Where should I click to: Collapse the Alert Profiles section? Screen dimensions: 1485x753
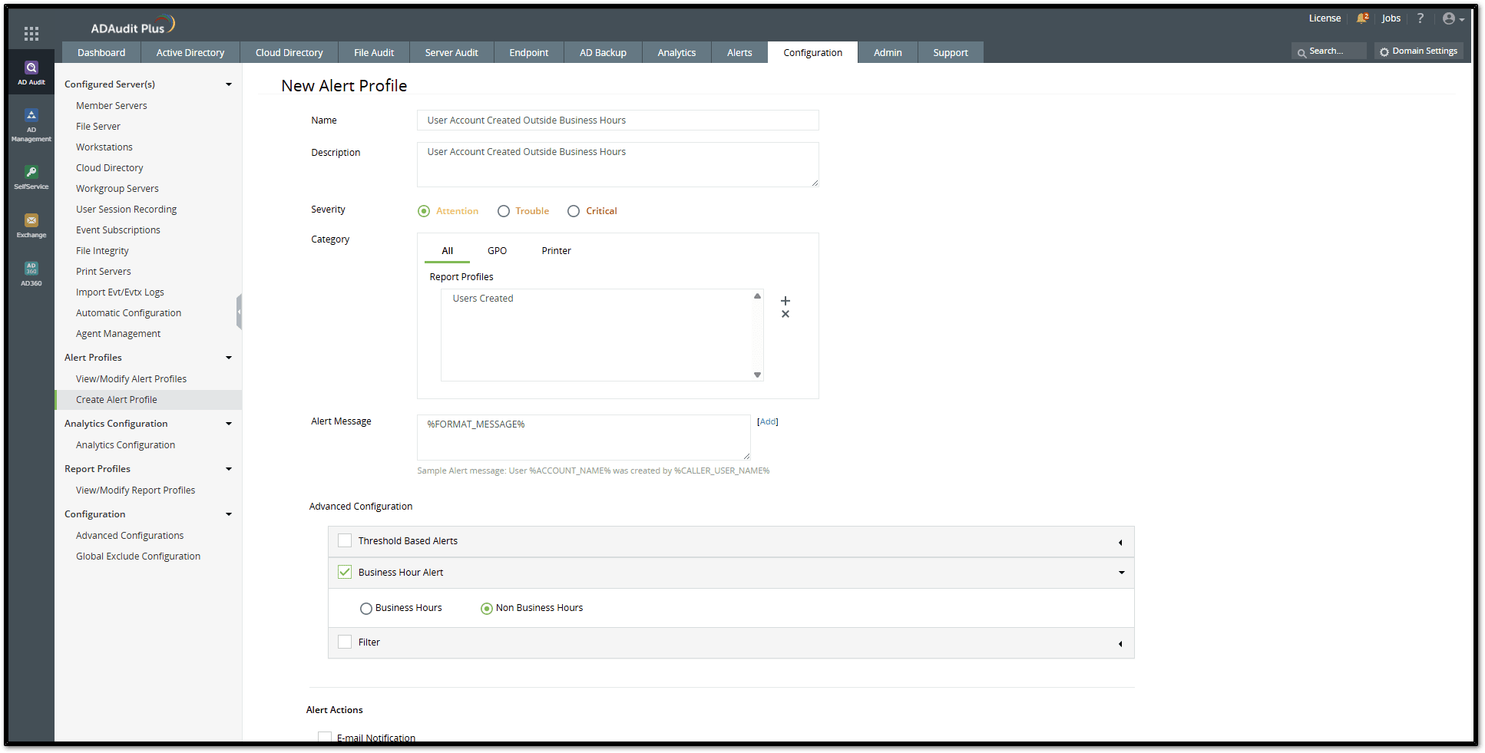pos(229,358)
